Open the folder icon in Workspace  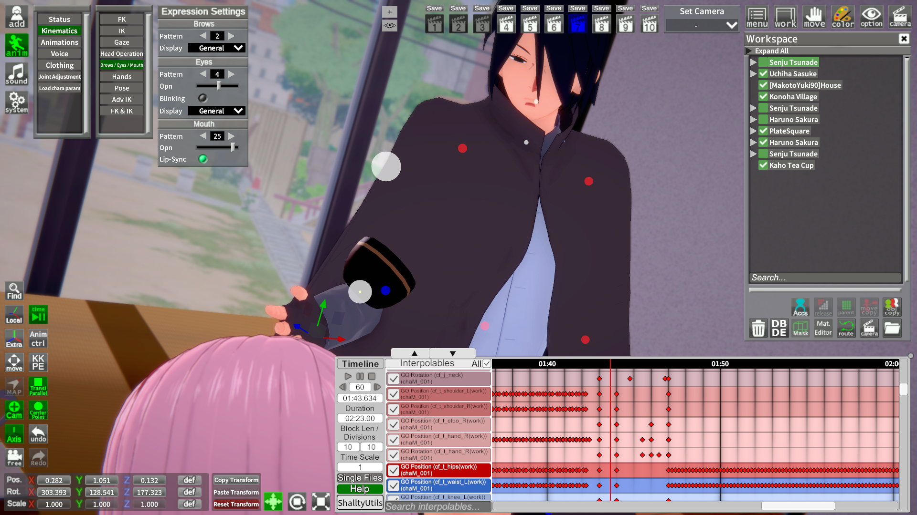(x=892, y=328)
